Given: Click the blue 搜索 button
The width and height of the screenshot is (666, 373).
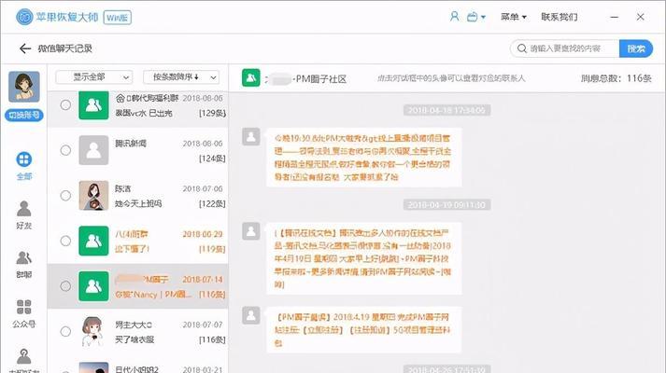Looking at the screenshot, I should (x=636, y=48).
